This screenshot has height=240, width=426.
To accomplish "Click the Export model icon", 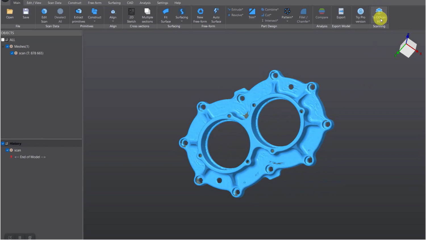I will click(x=341, y=12).
